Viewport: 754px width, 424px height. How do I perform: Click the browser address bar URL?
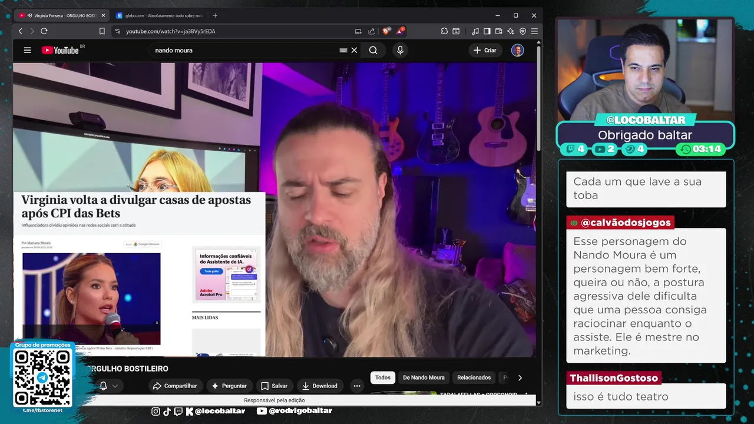(x=171, y=31)
